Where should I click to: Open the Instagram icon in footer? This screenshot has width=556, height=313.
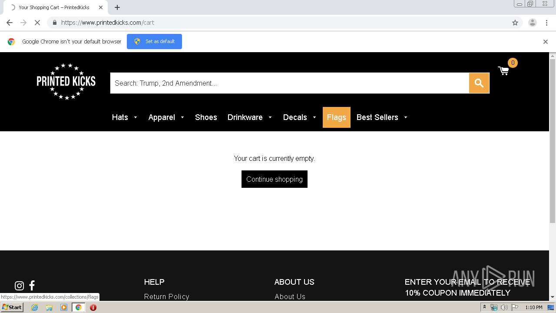(19, 286)
